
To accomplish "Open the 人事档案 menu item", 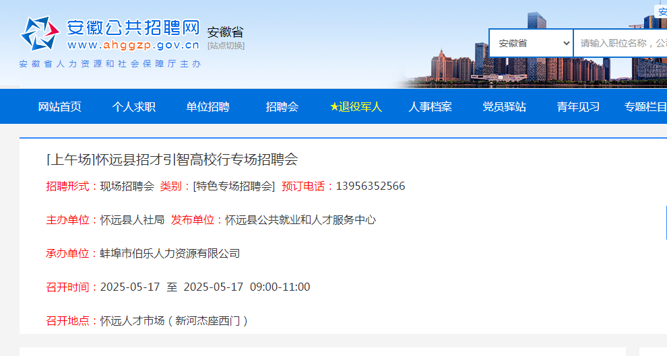I will pyautogui.click(x=430, y=106).
